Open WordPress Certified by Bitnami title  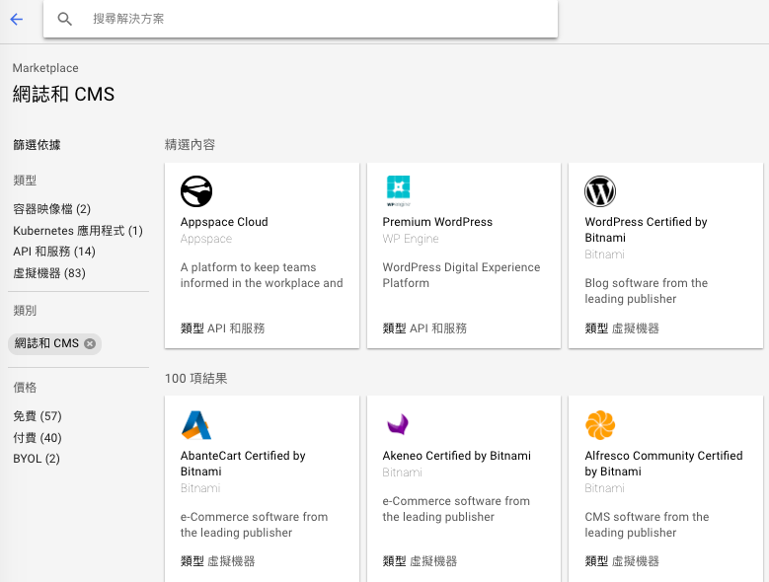click(646, 230)
